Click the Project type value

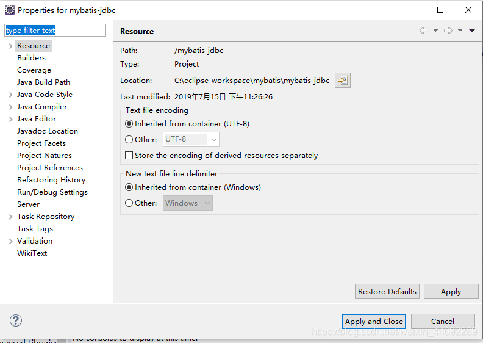pyautogui.click(x=187, y=64)
